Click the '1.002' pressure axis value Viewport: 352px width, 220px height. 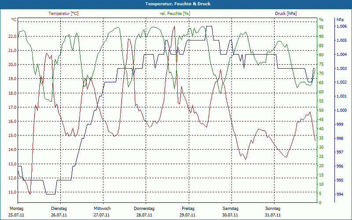(342, 82)
